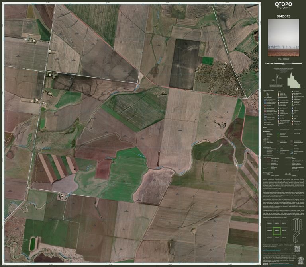Click the Camping Ground legend symbol
The width and height of the screenshot is (306, 267).
[265, 124]
